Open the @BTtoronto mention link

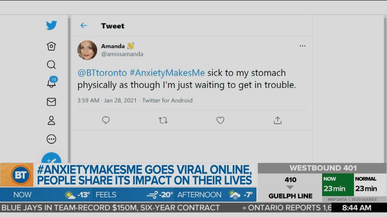tap(102, 73)
